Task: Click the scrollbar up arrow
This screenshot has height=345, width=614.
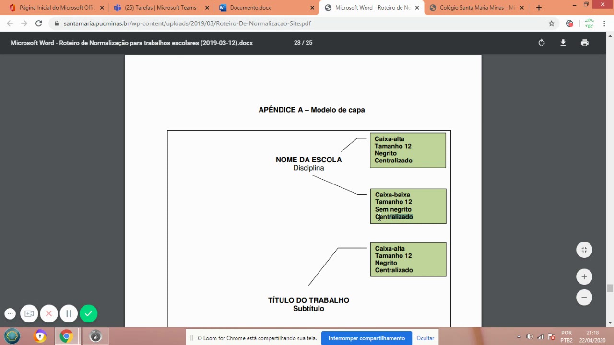Action: click(x=610, y=36)
